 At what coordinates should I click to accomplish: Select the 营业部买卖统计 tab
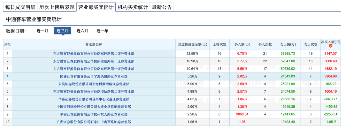(x=96, y=7)
